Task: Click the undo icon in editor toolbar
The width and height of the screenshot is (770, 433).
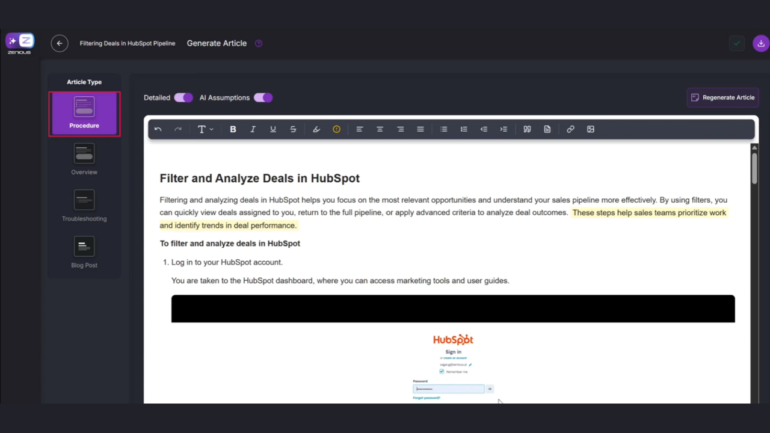Action: 158,129
